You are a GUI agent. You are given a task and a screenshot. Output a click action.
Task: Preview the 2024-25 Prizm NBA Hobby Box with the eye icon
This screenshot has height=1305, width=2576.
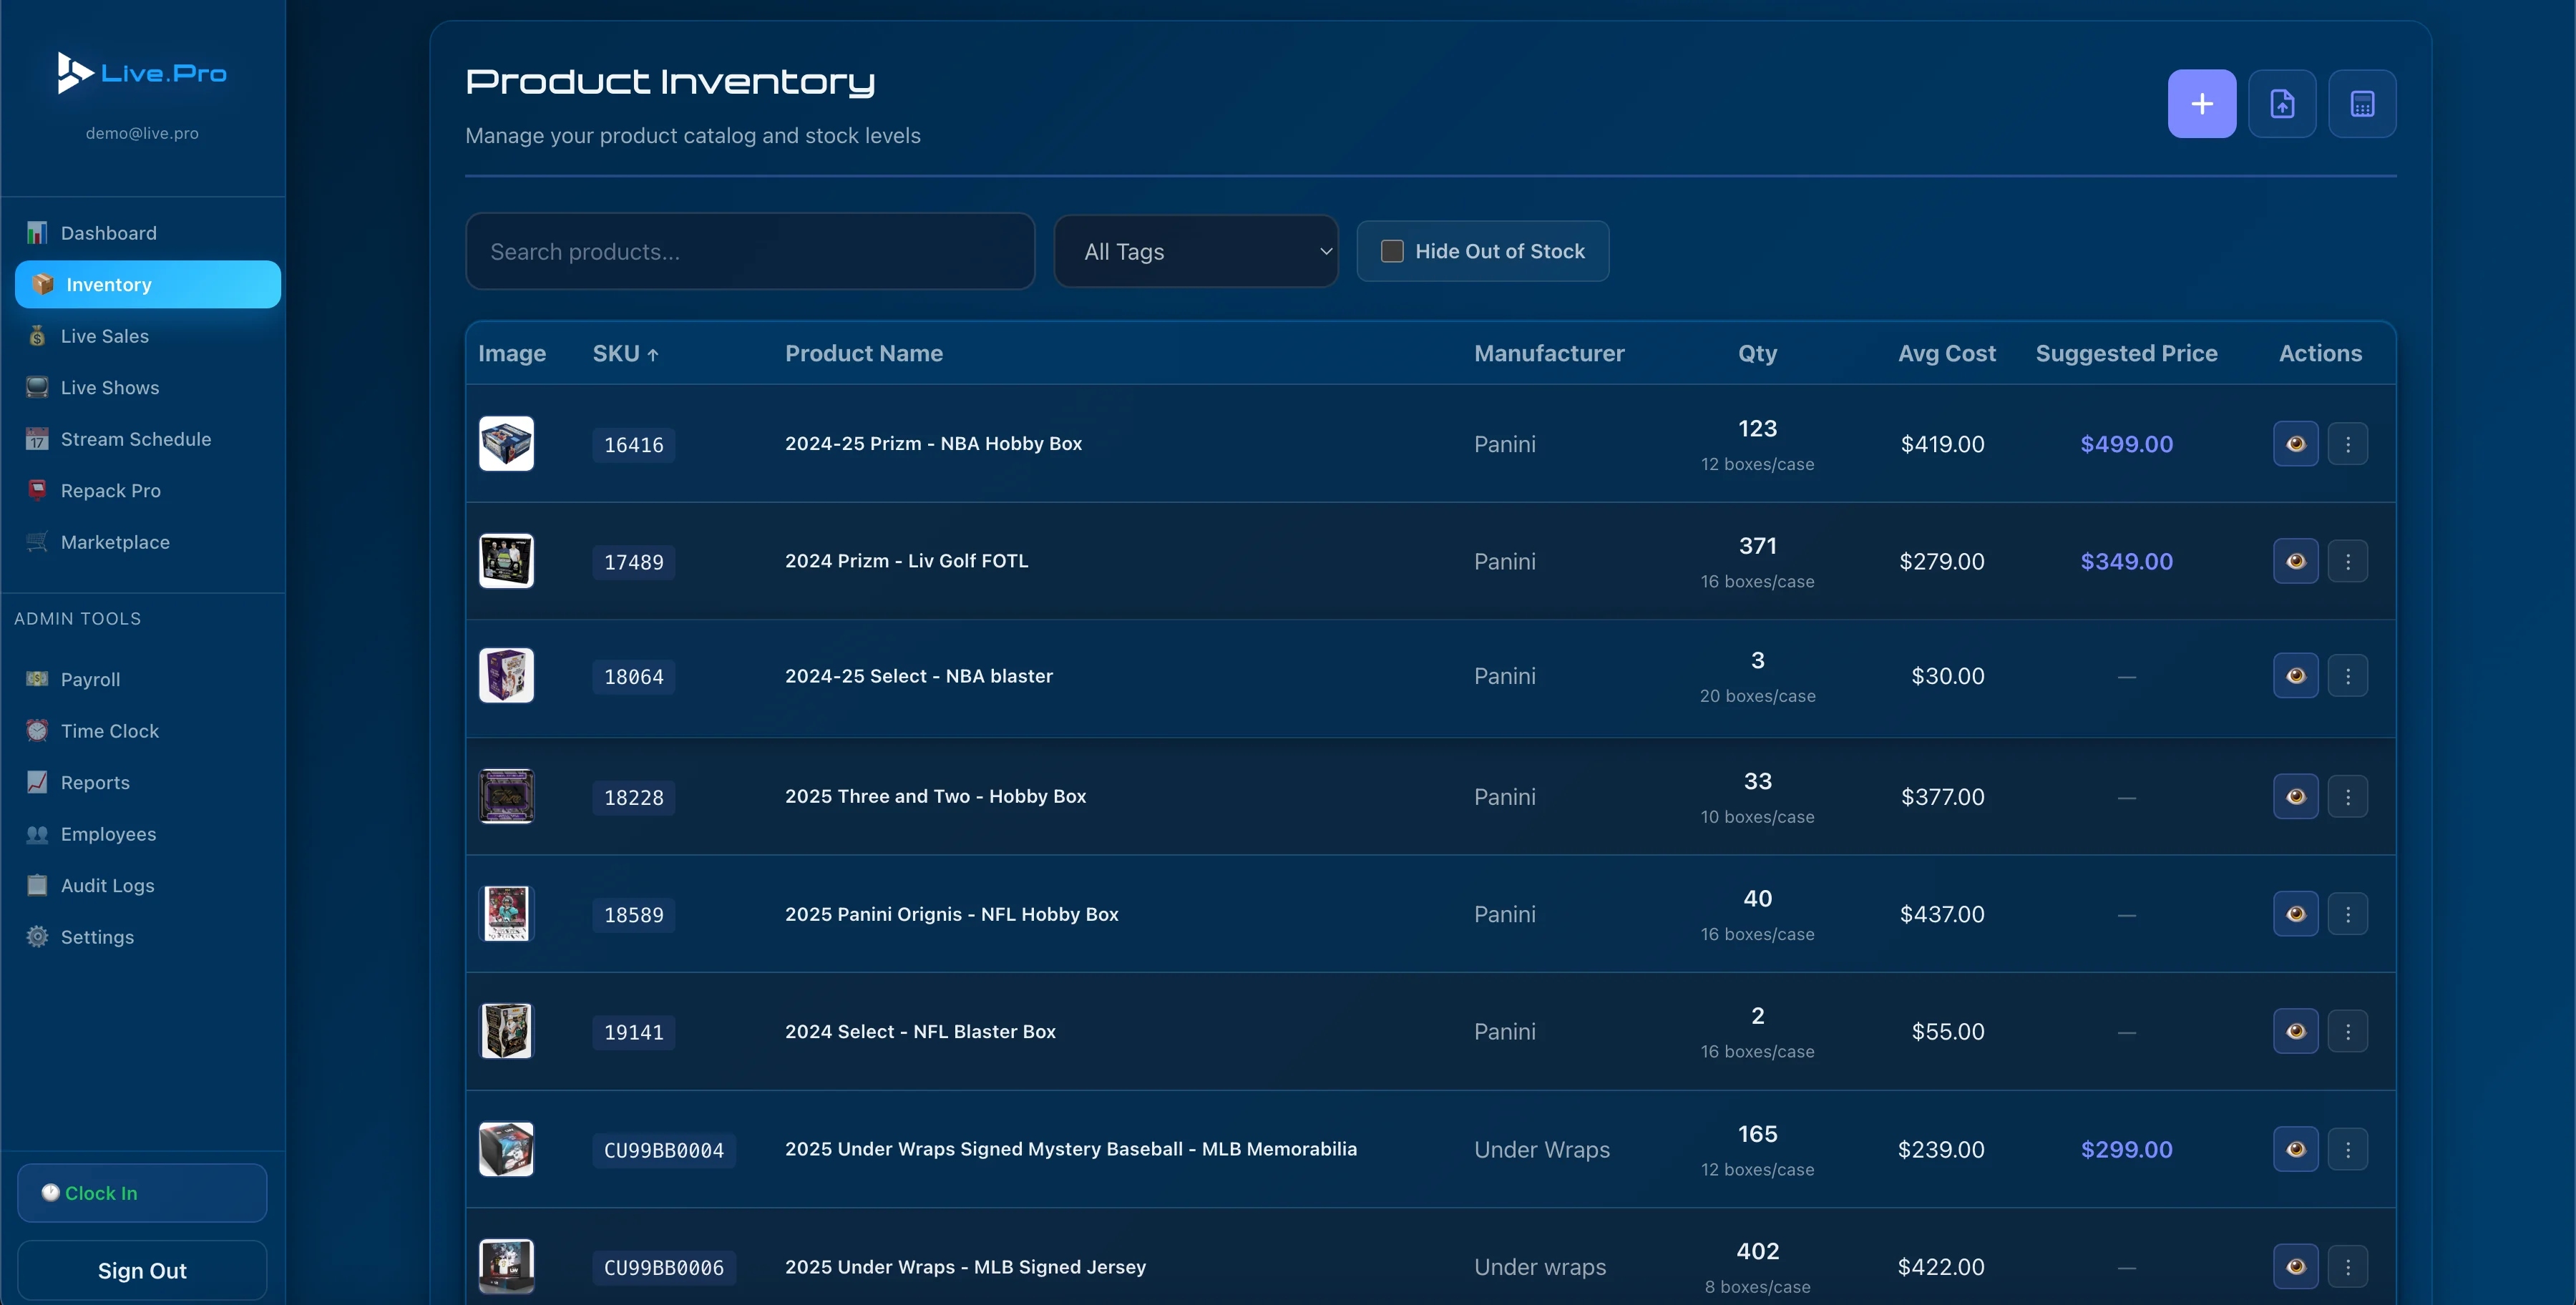click(2295, 444)
